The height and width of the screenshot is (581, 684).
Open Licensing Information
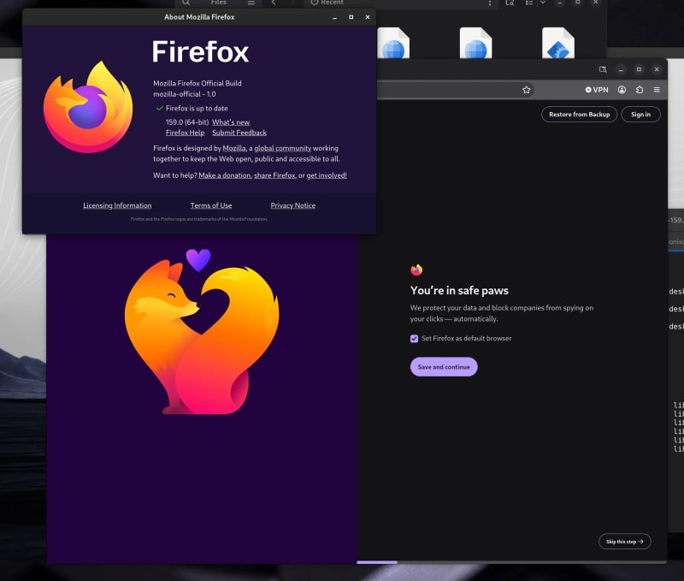[117, 205]
